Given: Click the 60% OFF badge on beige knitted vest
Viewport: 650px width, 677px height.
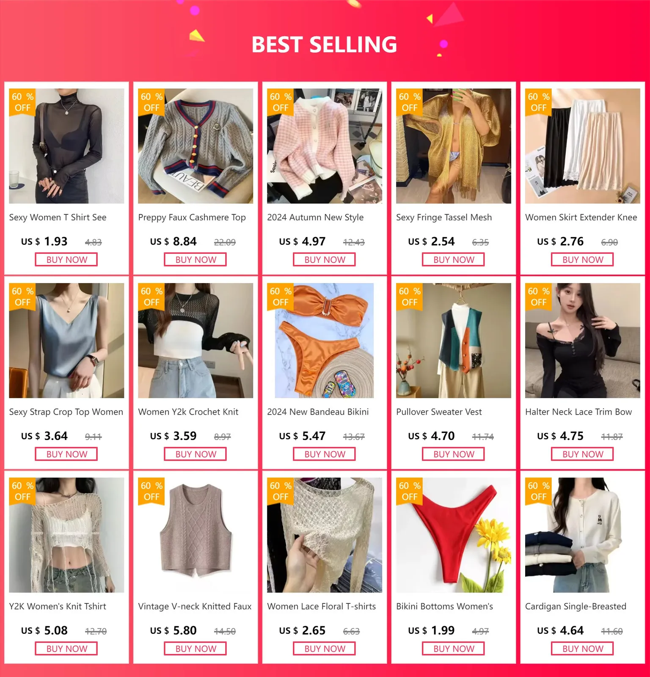Looking at the screenshot, I should pyautogui.click(x=151, y=491).
